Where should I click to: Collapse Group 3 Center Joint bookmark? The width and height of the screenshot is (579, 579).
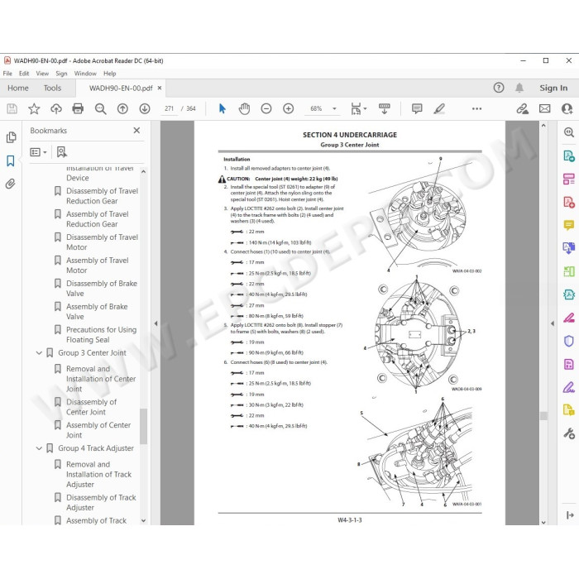point(39,353)
